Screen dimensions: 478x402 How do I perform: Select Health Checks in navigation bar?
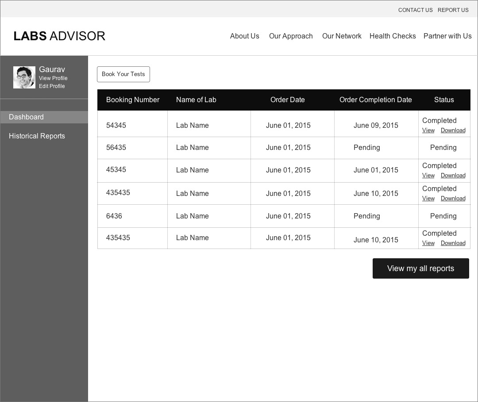click(393, 36)
